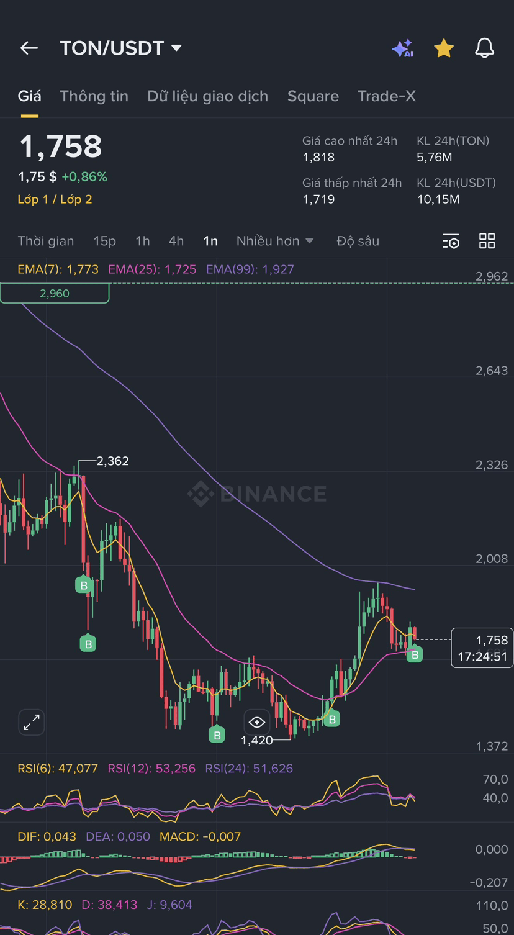Tap the Lớp 1 / Lớp 2 tag
The width and height of the screenshot is (514, 935).
click(55, 199)
